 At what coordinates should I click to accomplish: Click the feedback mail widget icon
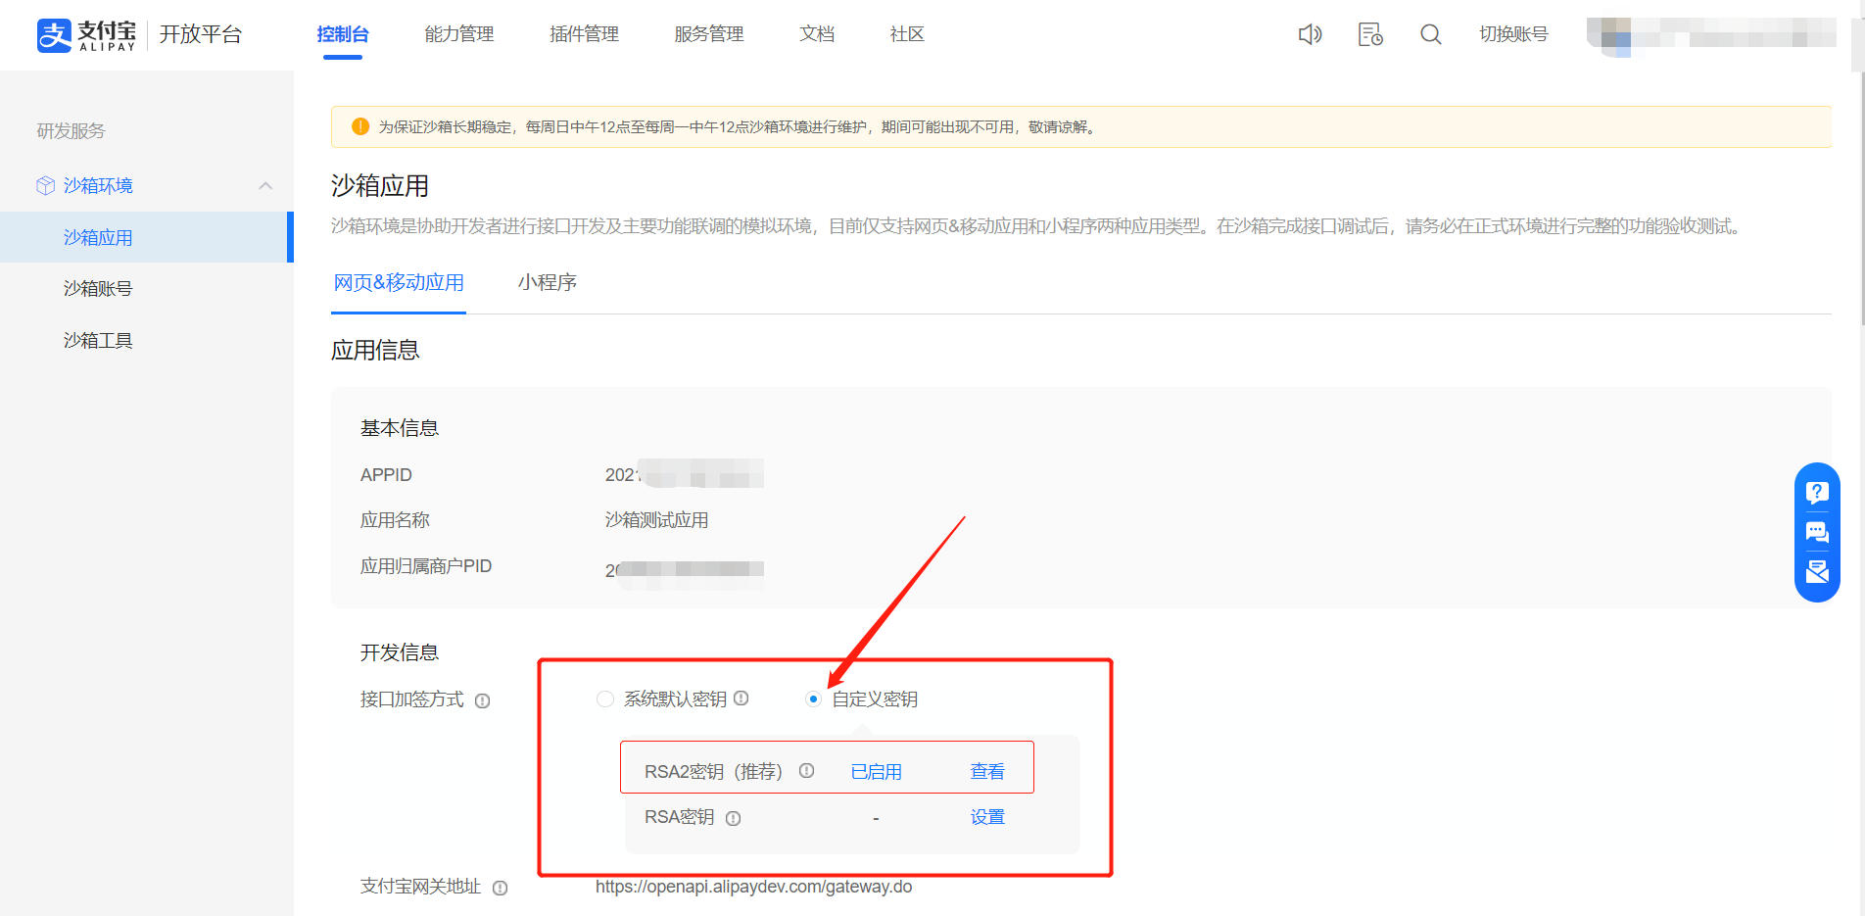tap(1817, 572)
